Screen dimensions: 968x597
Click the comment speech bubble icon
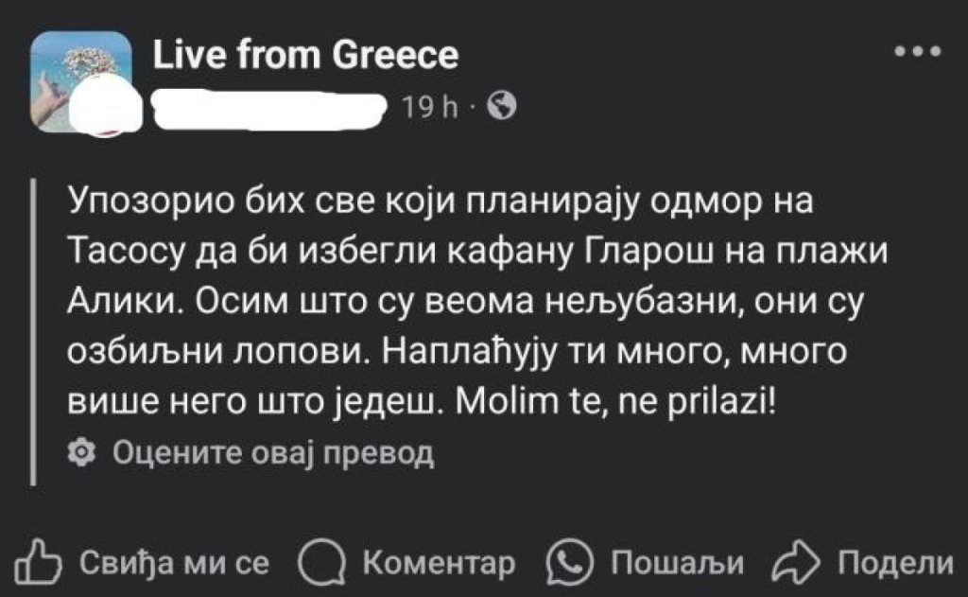(x=320, y=564)
